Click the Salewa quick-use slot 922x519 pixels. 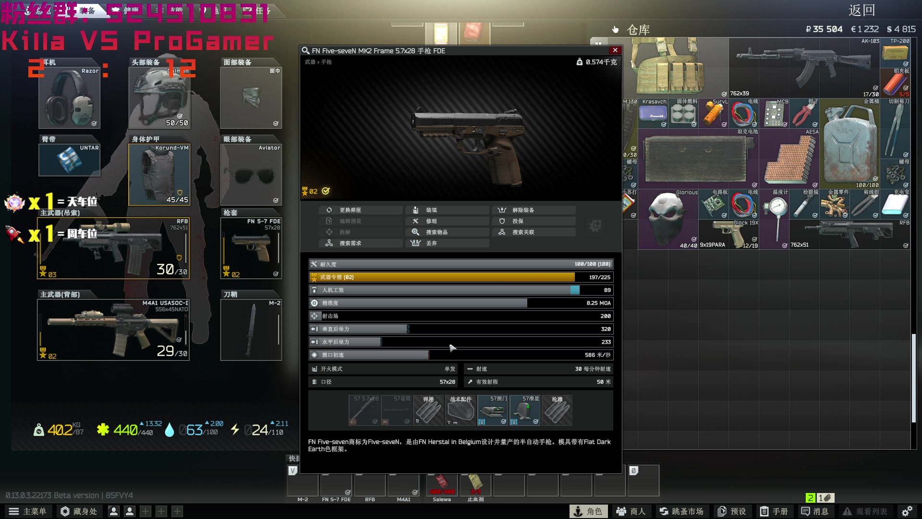click(x=442, y=485)
